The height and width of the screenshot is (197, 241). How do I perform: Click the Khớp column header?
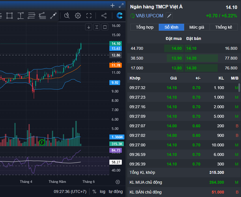[135, 78]
